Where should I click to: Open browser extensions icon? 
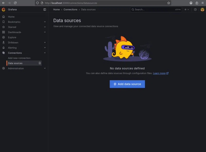point(197,3)
